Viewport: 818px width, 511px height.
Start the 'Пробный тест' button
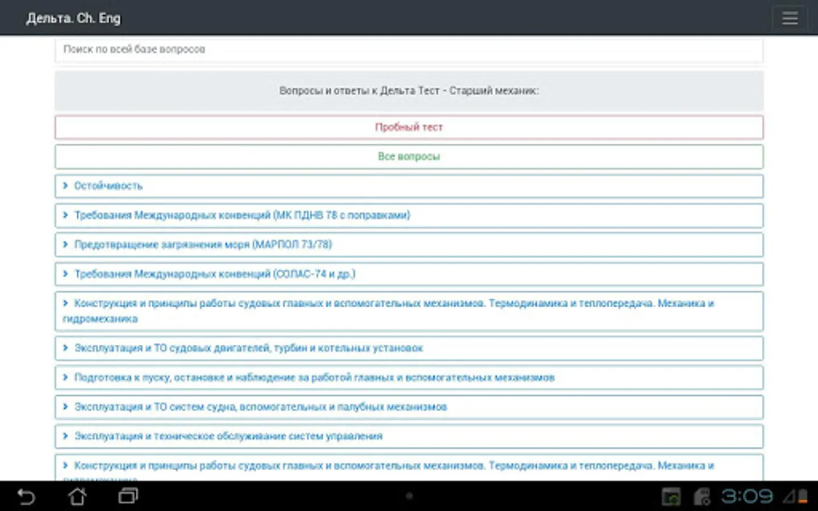click(409, 127)
